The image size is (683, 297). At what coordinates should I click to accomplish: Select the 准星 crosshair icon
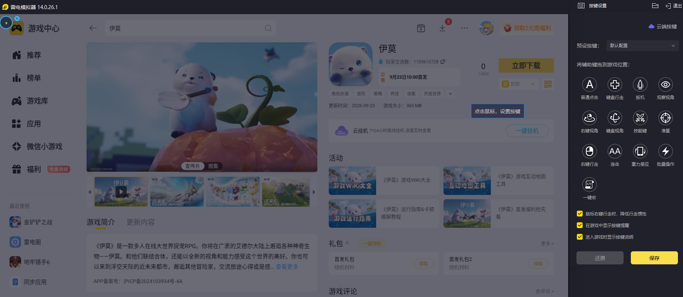point(666,118)
